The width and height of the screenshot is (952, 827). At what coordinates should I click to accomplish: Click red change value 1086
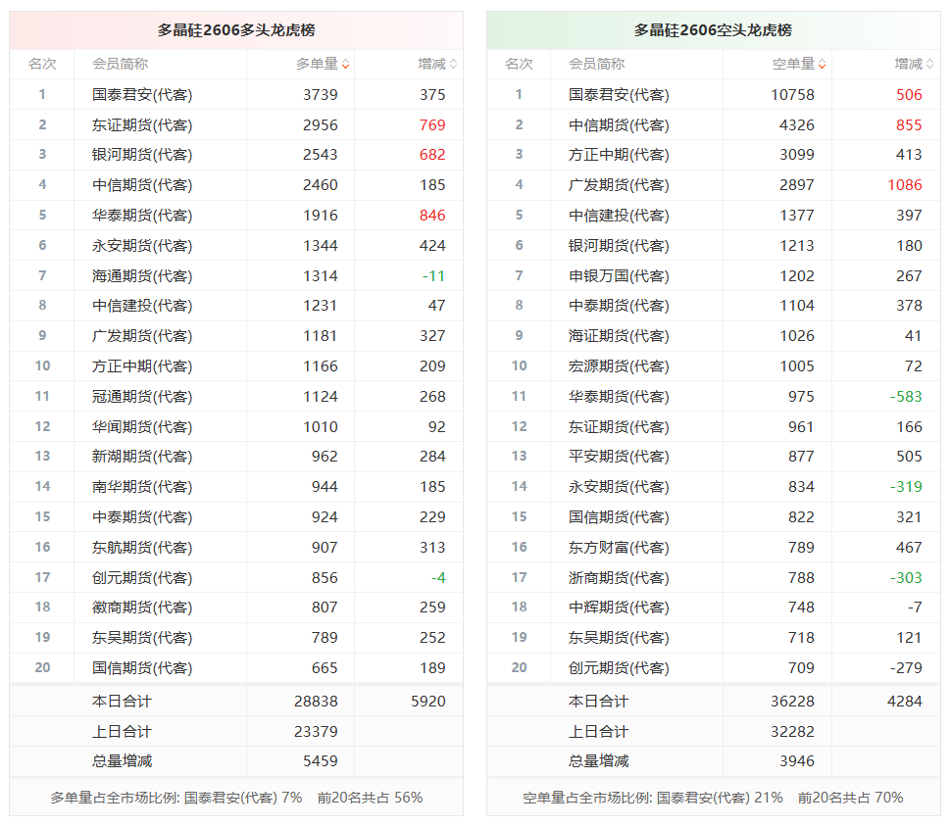(905, 185)
